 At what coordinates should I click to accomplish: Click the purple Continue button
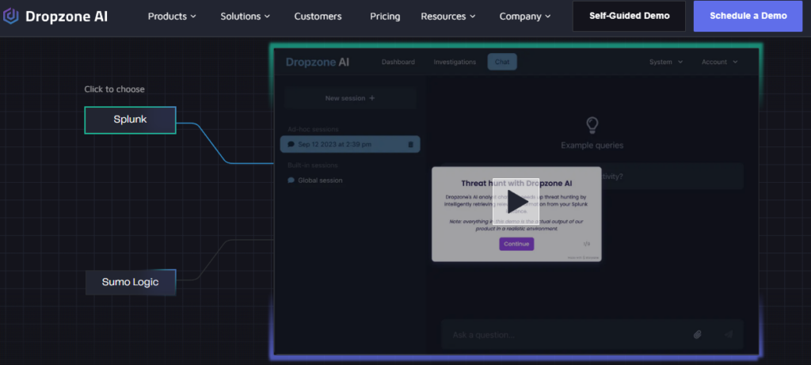click(516, 244)
